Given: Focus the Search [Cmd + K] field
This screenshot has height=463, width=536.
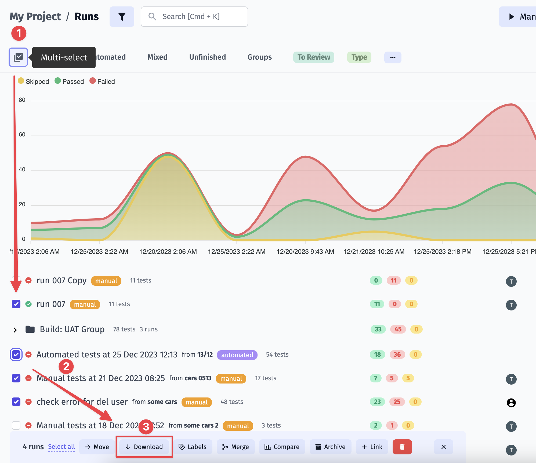Looking at the screenshot, I should pyautogui.click(x=194, y=17).
